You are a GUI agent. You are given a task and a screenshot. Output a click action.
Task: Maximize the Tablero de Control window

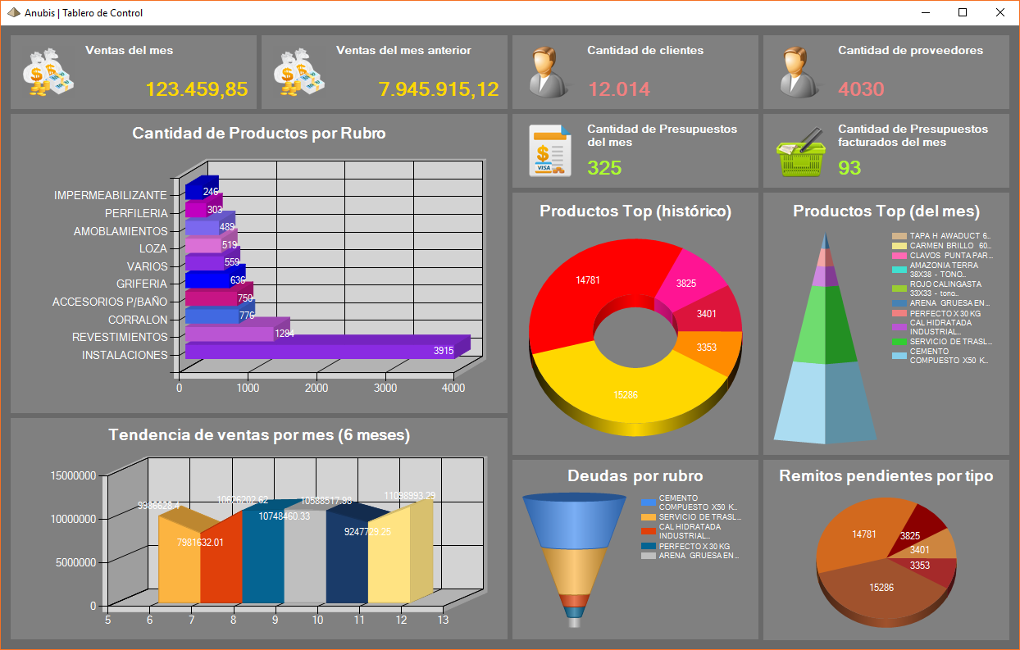[963, 12]
